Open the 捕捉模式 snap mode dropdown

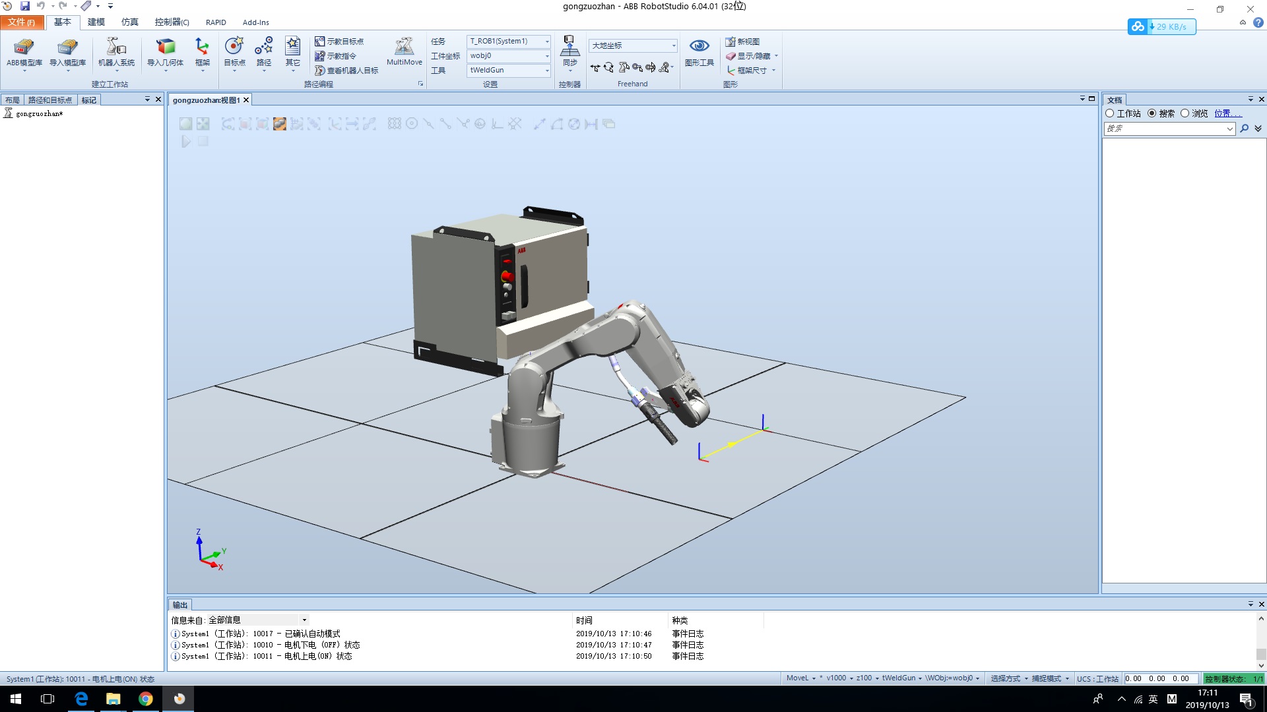point(1051,678)
